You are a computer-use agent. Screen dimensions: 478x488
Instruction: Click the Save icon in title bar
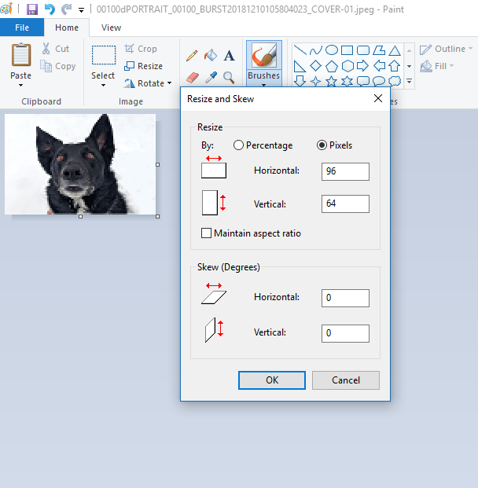click(x=32, y=9)
